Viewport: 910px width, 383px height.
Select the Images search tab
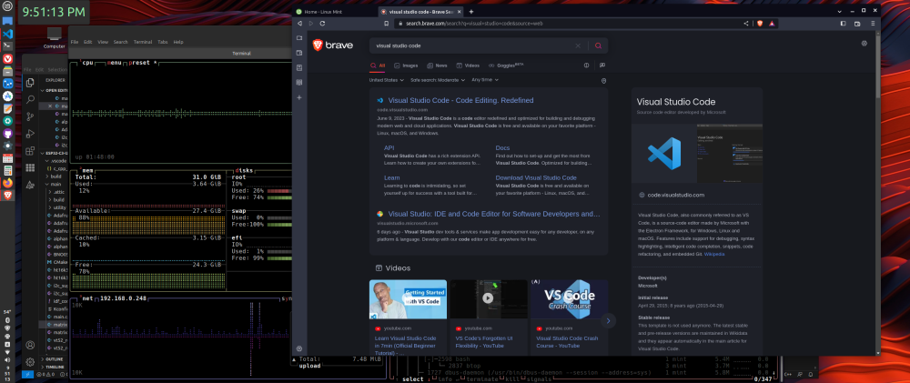click(x=406, y=66)
